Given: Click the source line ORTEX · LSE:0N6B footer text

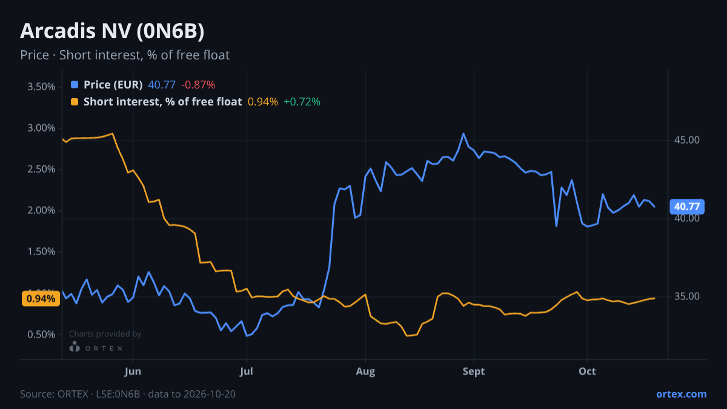Looking at the screenshot, I should 128,394.
